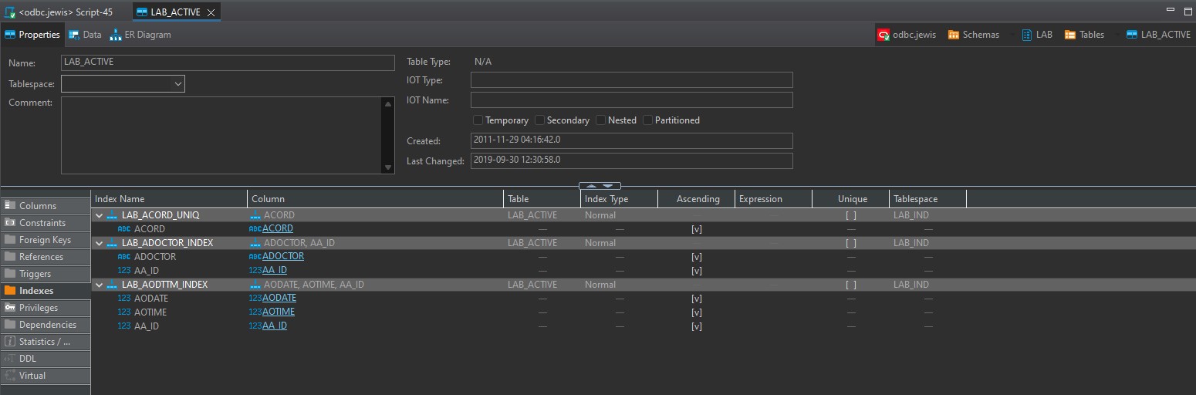Select the Privileges sidebar item
1196x395 pixels.
coord(45,308)
